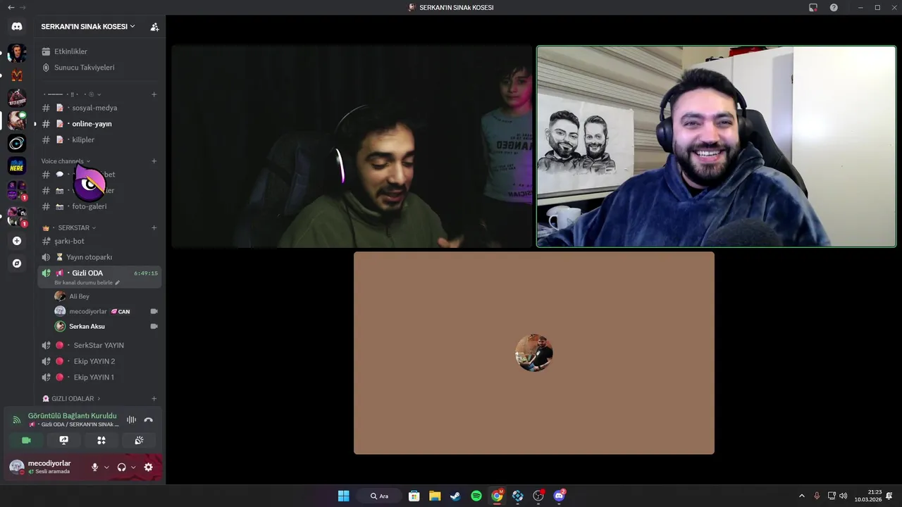Go back with title bar arrow

coord(11,7)
